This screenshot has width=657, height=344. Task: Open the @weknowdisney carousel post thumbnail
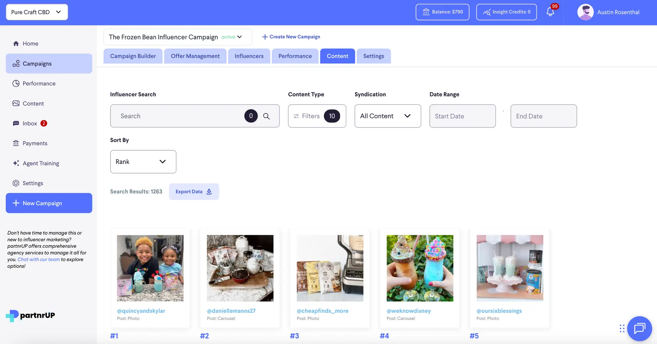click(420, 268)
